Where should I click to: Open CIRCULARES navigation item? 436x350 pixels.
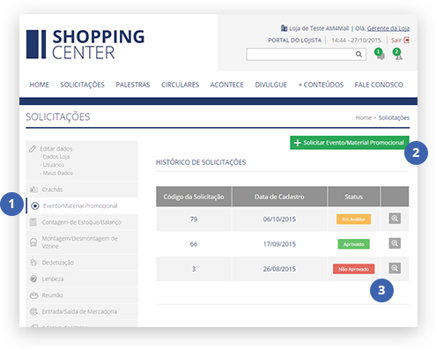click(180, 85)
